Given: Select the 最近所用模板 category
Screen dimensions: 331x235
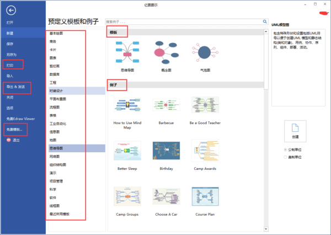Looking at the screenshot, I should (60, 214).
